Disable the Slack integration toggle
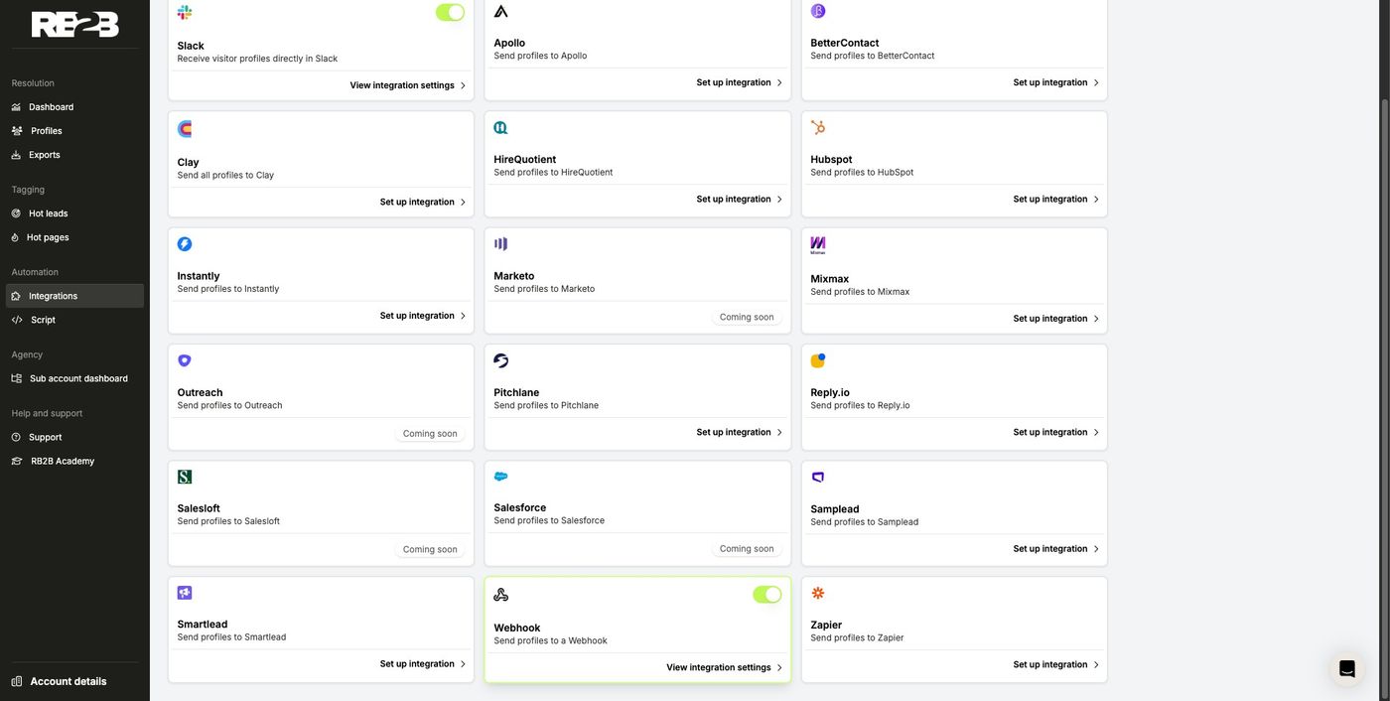The width and height of the screenshot is (1390, 701). (x=450, y=12)
